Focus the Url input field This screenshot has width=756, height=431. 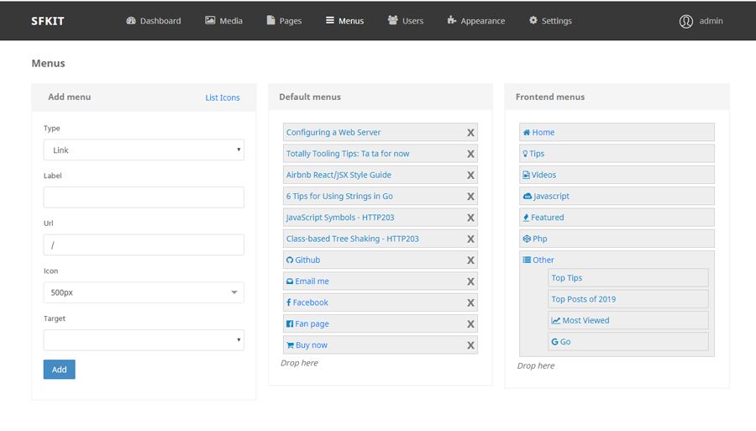(x=144, y=245)
